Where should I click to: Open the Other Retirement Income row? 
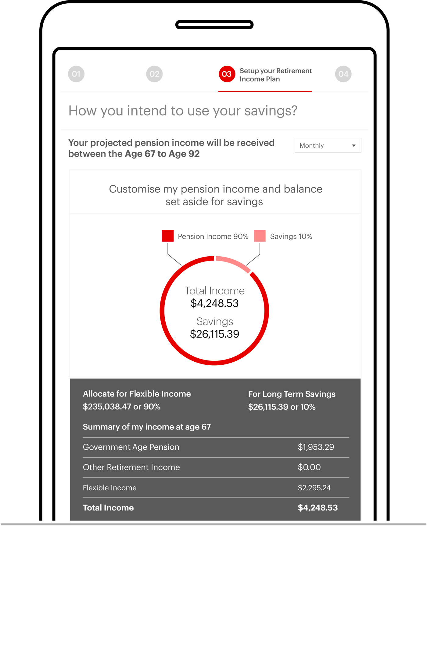tap(216, 467)
